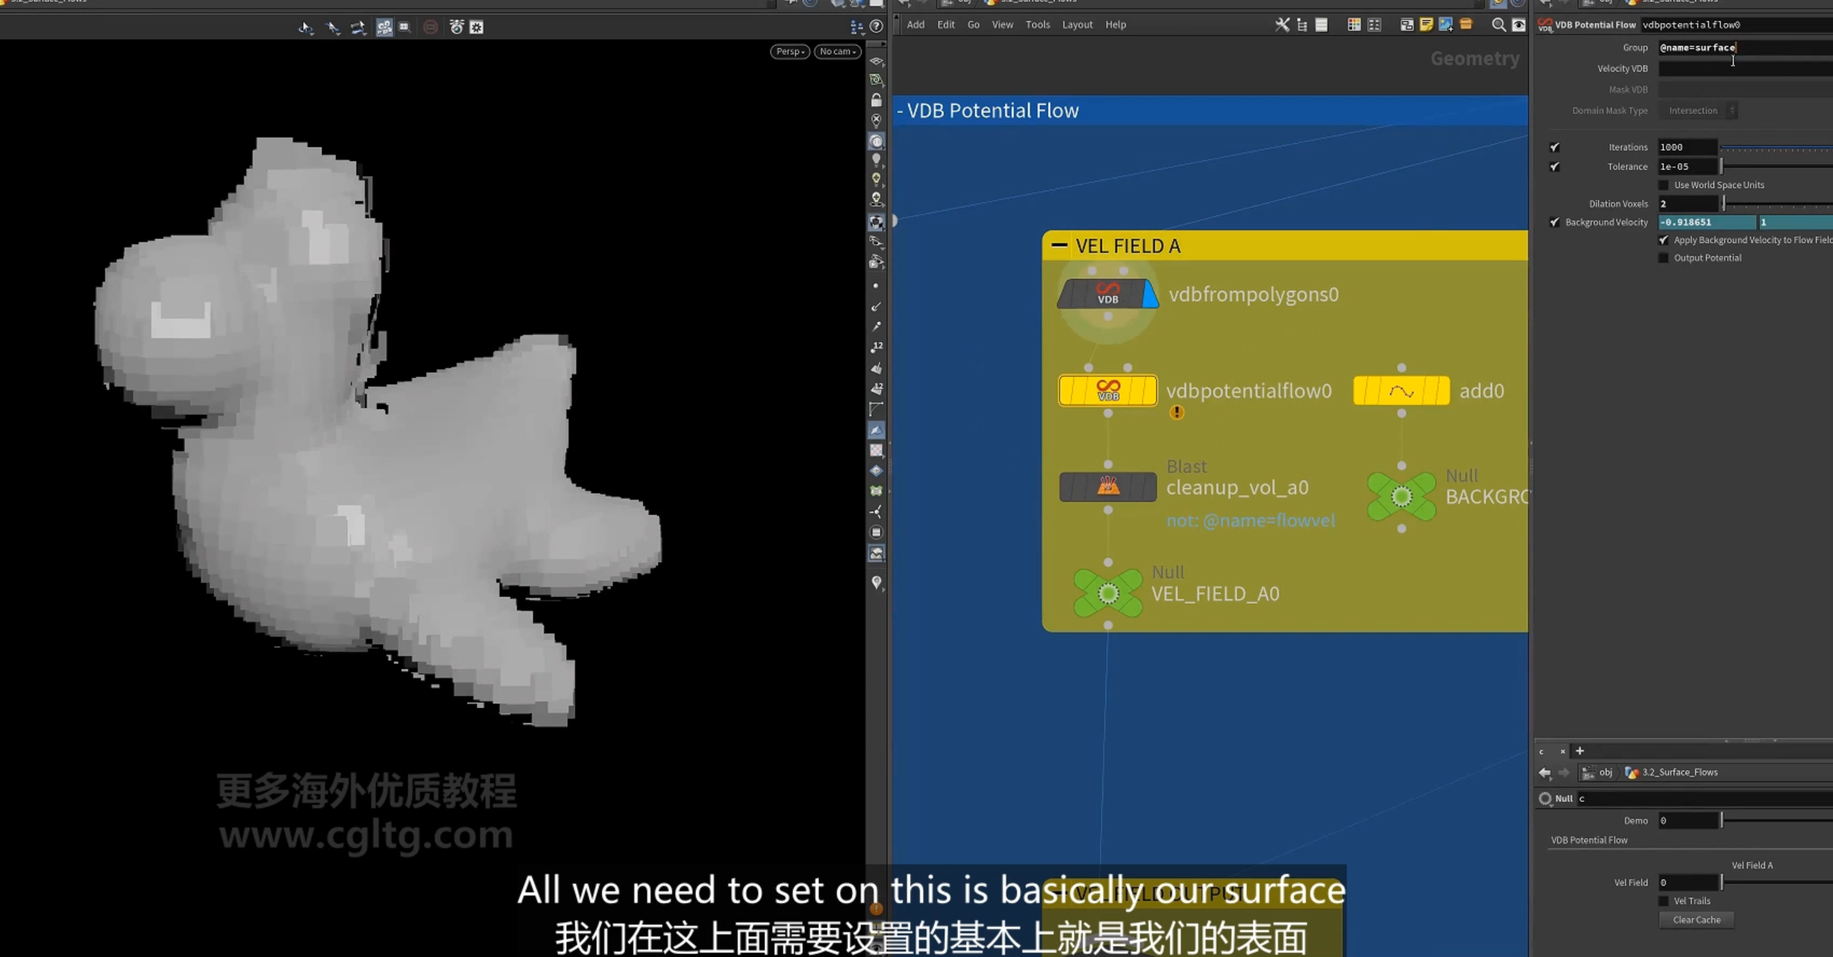
Task: Click the viewport lock icon in sidebar
Action: click(877, 100)
